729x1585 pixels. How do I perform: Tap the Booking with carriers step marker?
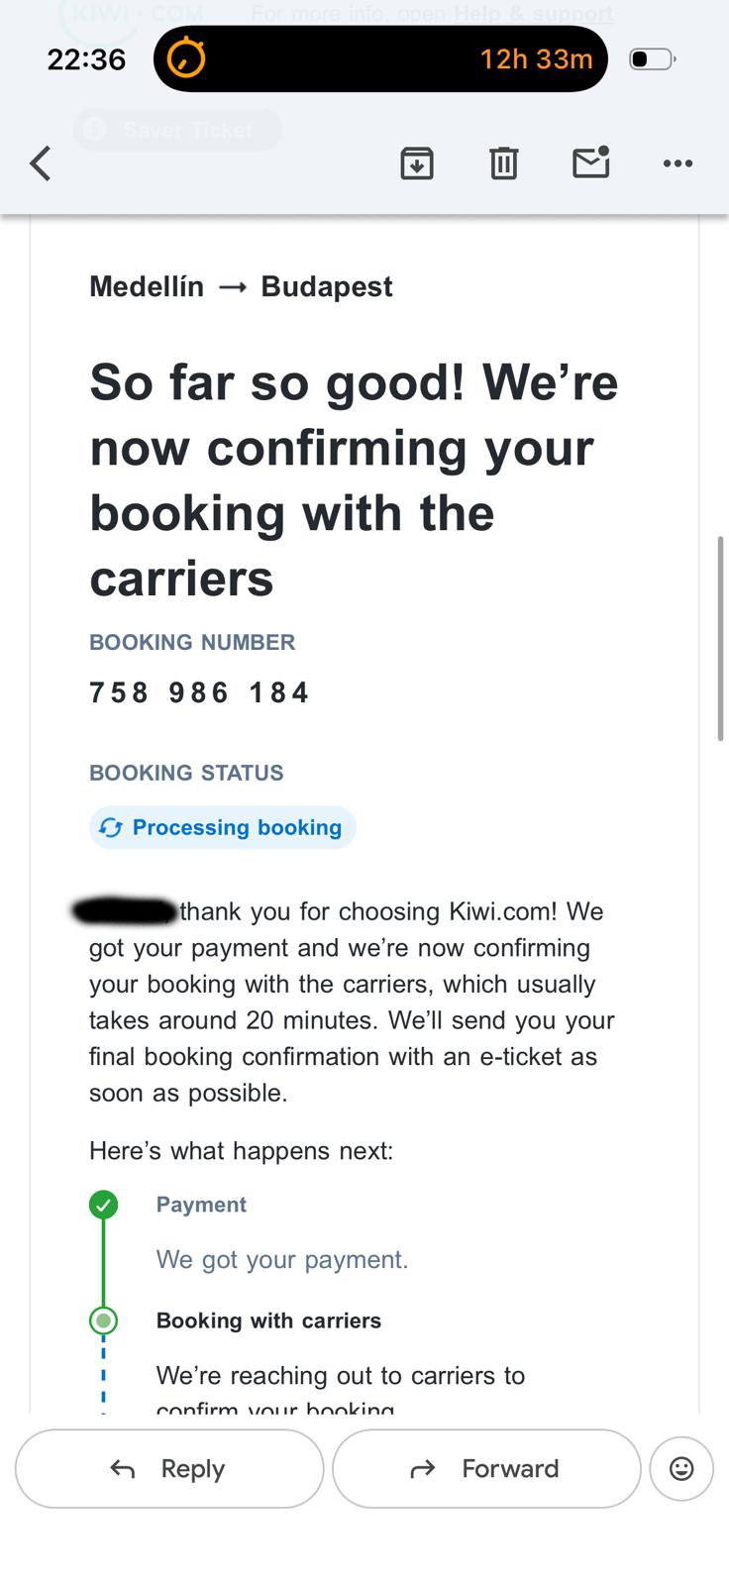[x=104, y=1321]
